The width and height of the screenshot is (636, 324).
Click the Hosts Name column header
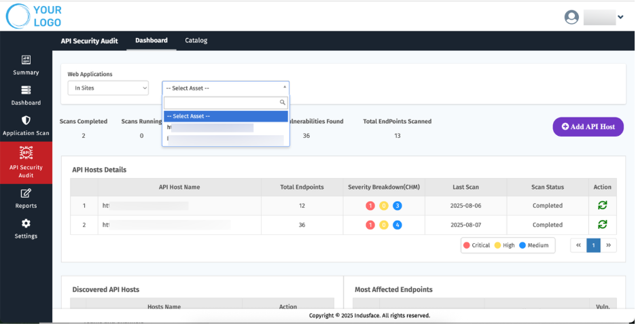coord(164,306)
